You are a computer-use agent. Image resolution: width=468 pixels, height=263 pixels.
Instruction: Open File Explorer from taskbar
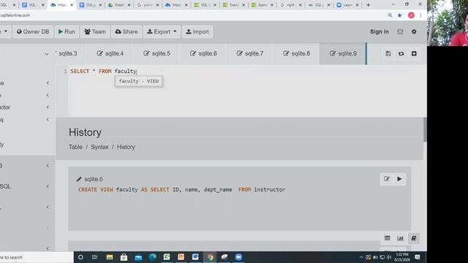click(x=109, y=257)
